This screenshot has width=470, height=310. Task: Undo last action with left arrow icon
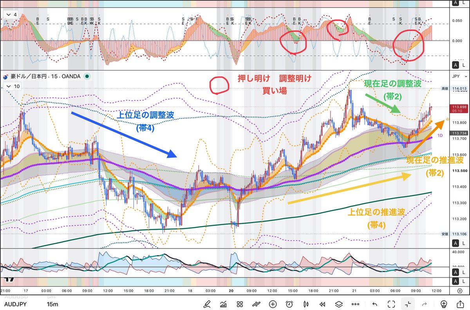click(x=375, y=304)
